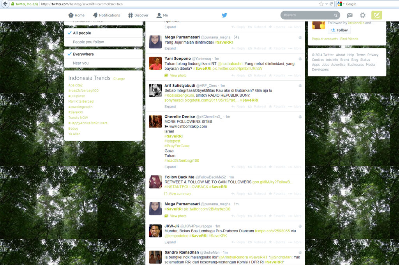The height and width of the screenshot is (265, 399).
Task: Open @nuchabachri mention in Yani's tweet
Action: (230, 64)
